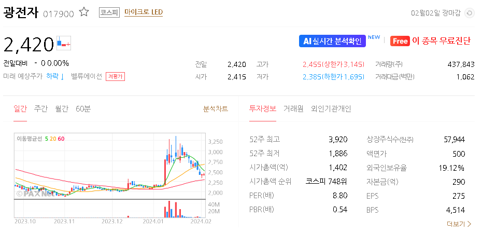The image size is (482, 233).
Task: Click the 5-day moving average legend label
Action: (47, 139)
